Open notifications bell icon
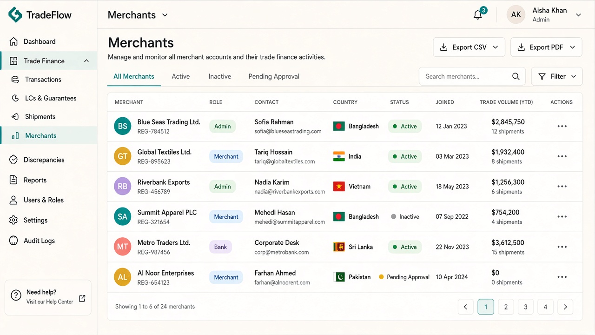This screenshot has width=595, height=335. point(478,15)
